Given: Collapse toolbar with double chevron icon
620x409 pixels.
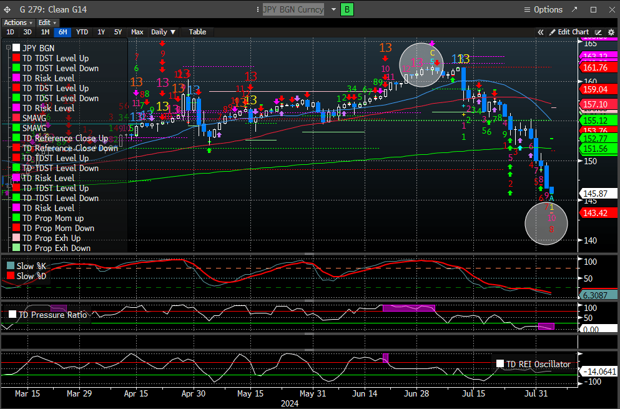Looking at the screenshot, I should tap(541, 32).
